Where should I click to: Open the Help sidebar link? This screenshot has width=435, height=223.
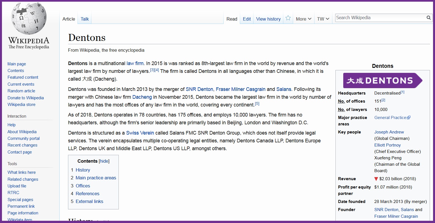click(x=11, y=125)
